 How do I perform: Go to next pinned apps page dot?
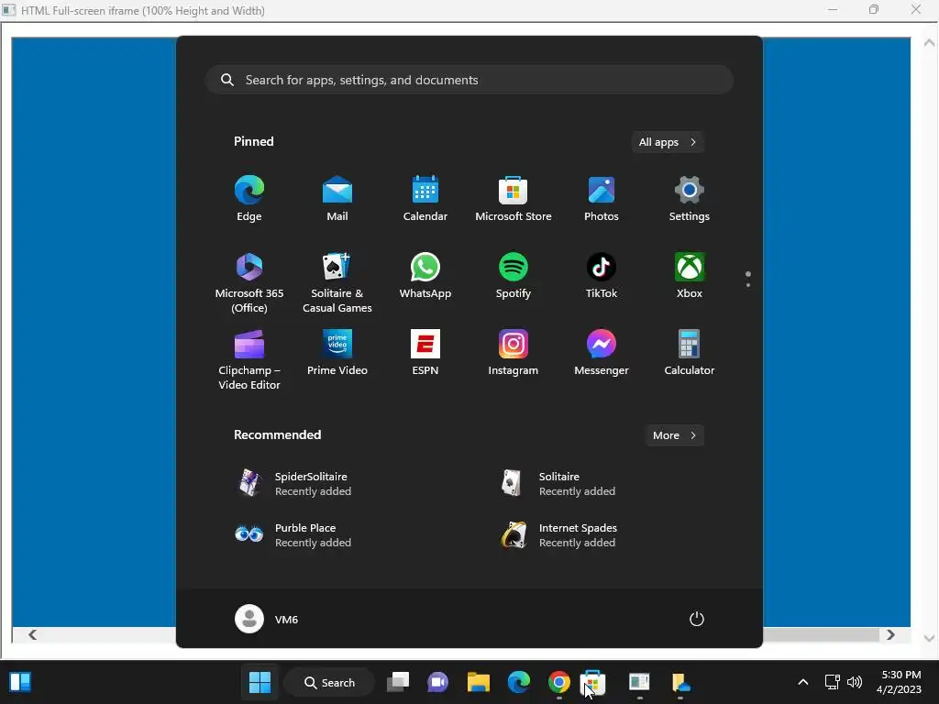[748, 285]
